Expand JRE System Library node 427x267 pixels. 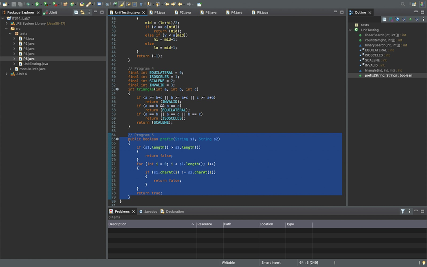click(x=7, y=24)
